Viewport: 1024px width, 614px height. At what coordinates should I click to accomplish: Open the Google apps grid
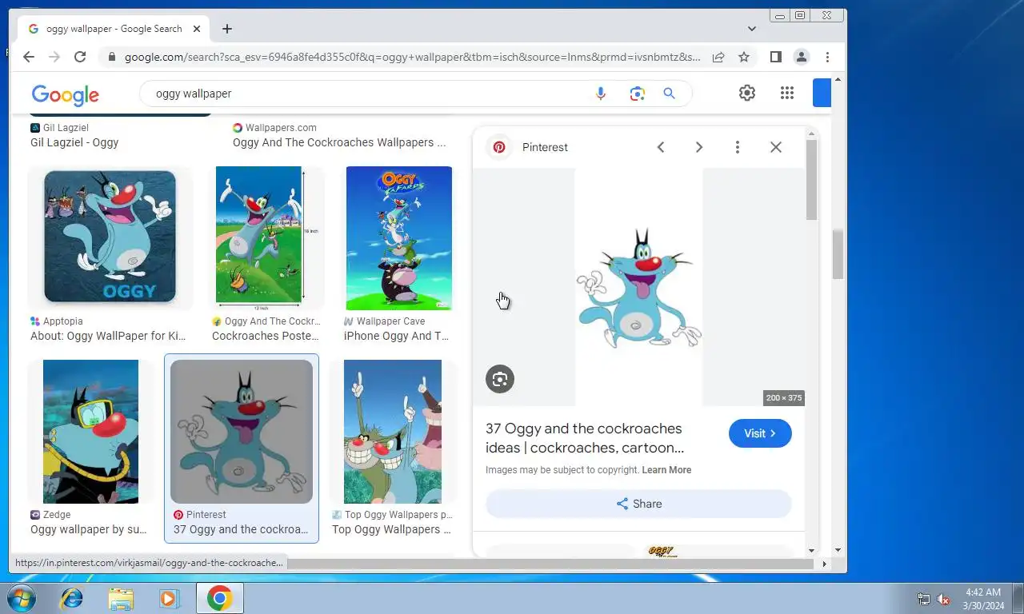click(787, 93)
